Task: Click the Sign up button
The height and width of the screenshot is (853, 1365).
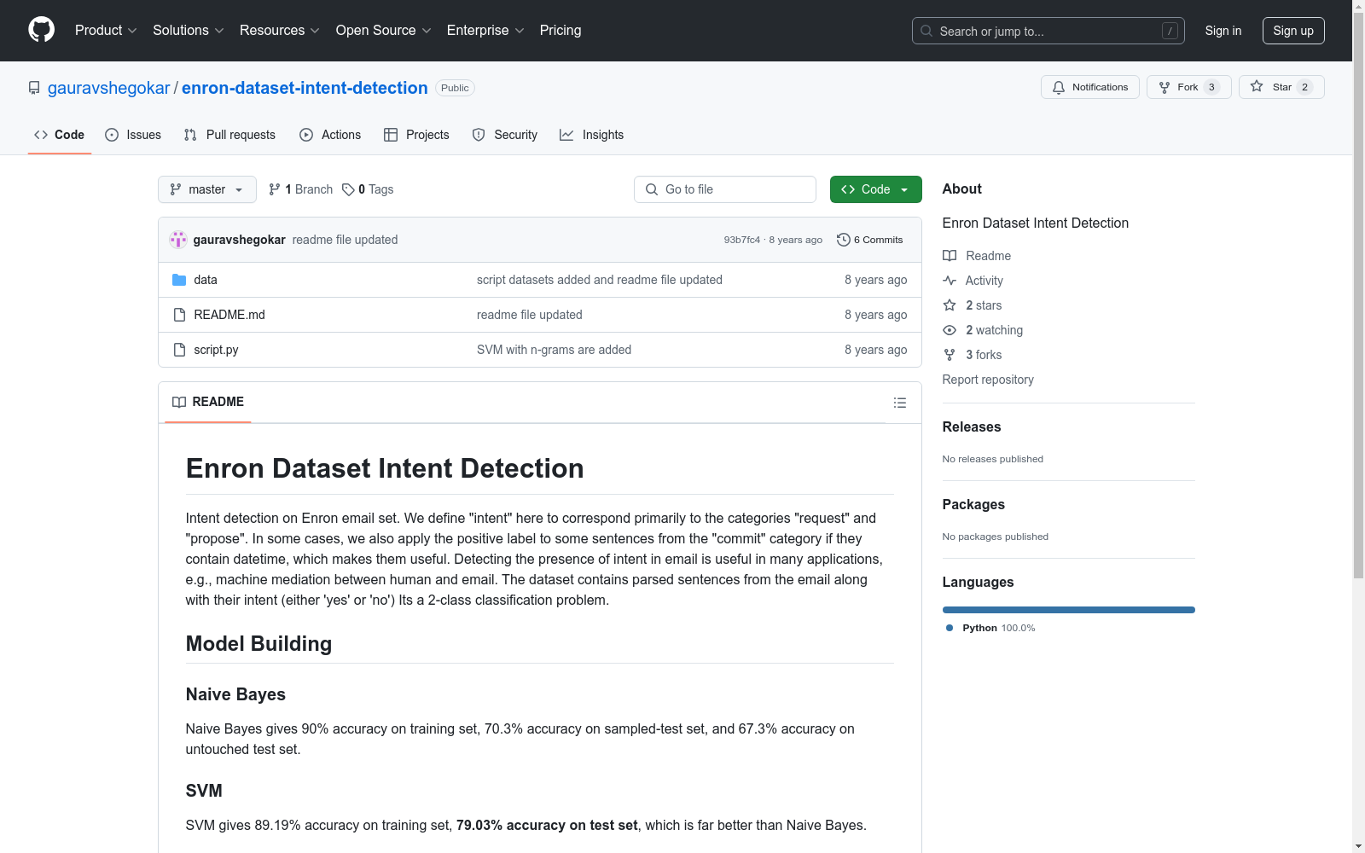Action: pyautogui.click(x=1293, y=31)
